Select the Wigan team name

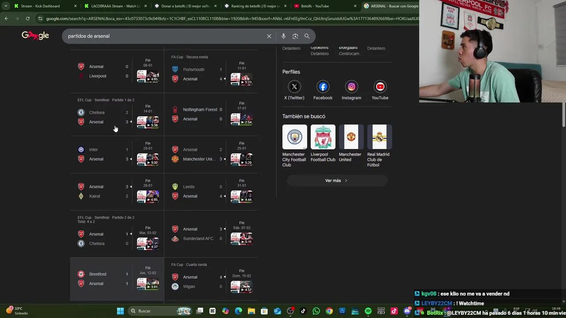(x=189, y=287)
